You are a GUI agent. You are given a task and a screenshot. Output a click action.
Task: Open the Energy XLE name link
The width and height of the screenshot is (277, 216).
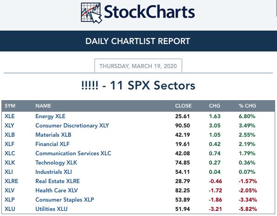(x=51, y=116)
